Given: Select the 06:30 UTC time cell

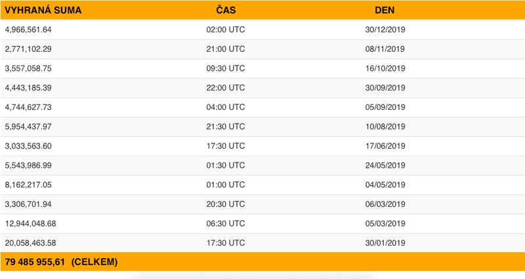Looking at the screenshot, I should pos(226,223).
